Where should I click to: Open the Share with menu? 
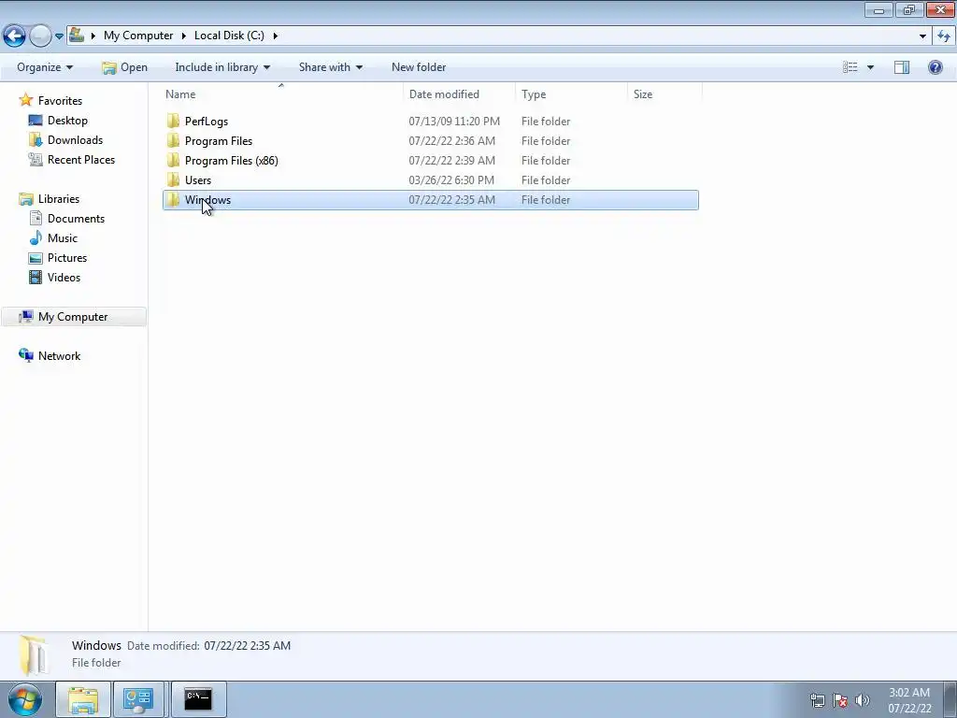coord(330,67)
